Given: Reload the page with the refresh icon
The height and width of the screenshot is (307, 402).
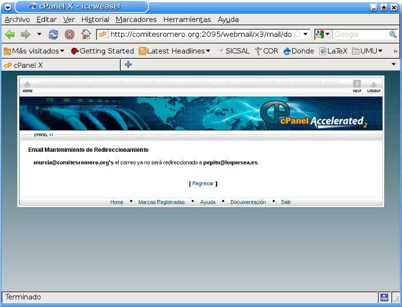Looking at the screenshot, I should click(x=53, y=34).
